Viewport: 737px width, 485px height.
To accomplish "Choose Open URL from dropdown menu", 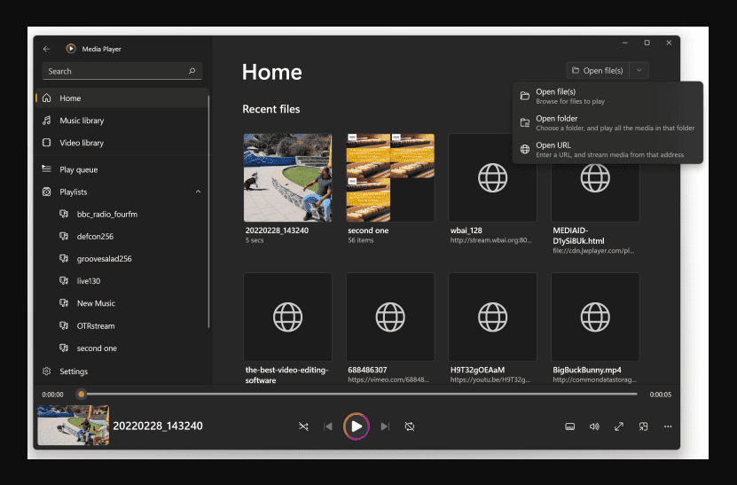I will pos(608,150).
